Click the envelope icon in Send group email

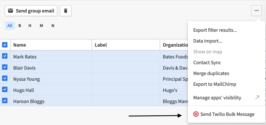10,11
